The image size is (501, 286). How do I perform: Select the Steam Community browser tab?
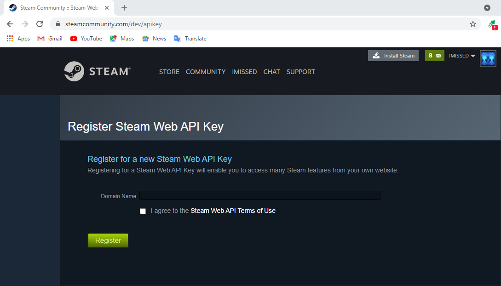point(58,8)
